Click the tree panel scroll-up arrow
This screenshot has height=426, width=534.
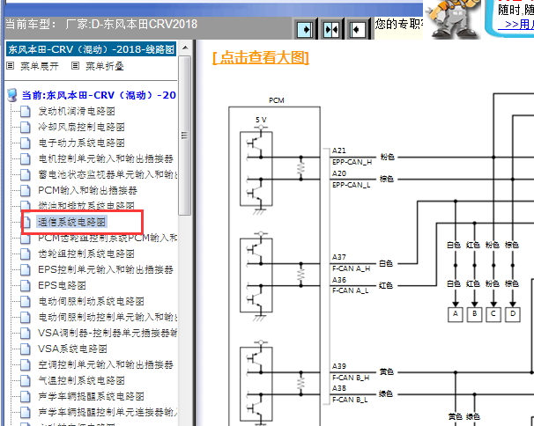[x=185, y=48]
